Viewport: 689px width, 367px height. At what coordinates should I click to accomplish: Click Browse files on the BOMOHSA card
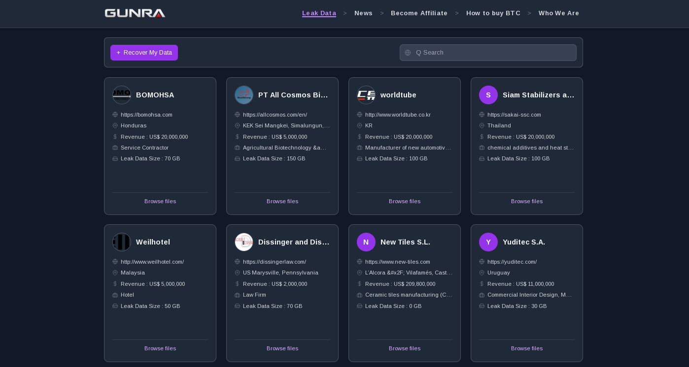coord(160,201)
